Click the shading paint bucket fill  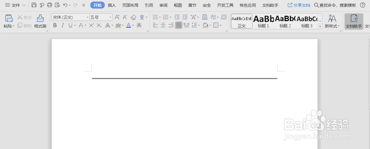pyautogui.click(x=205, y=25)
